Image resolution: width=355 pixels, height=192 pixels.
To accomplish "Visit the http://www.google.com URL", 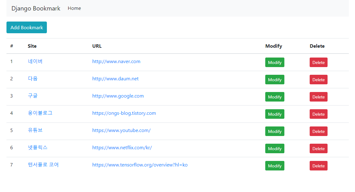I will [x=118, y=96].
